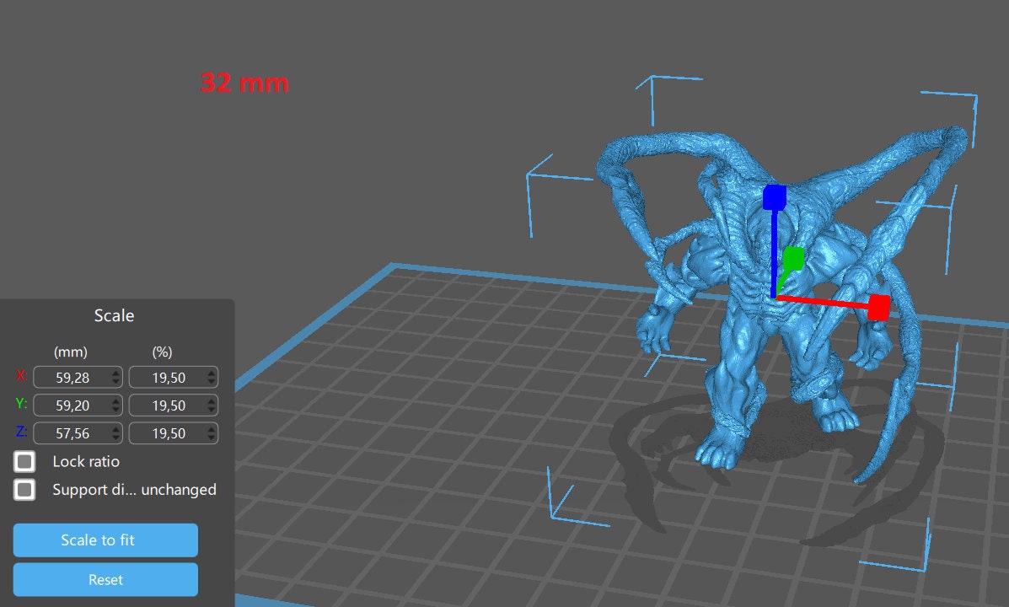Click the X percent scale field

click(x=167, y=378)
